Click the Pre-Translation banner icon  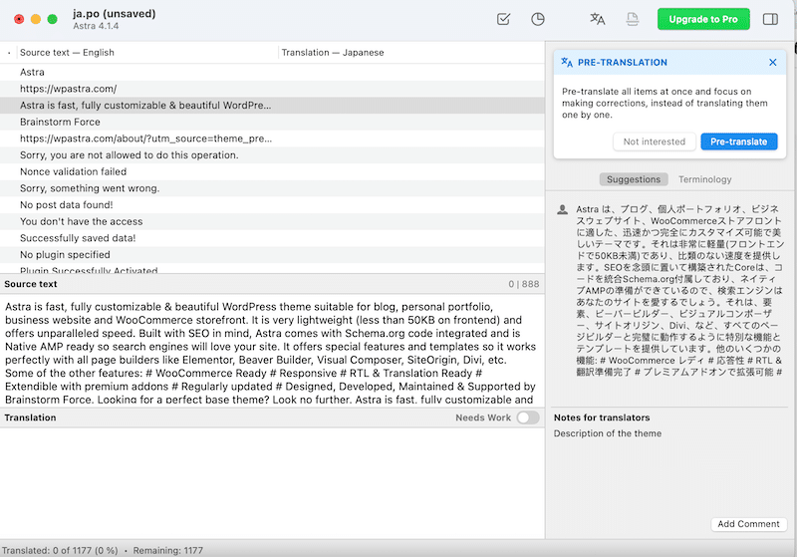567,62
